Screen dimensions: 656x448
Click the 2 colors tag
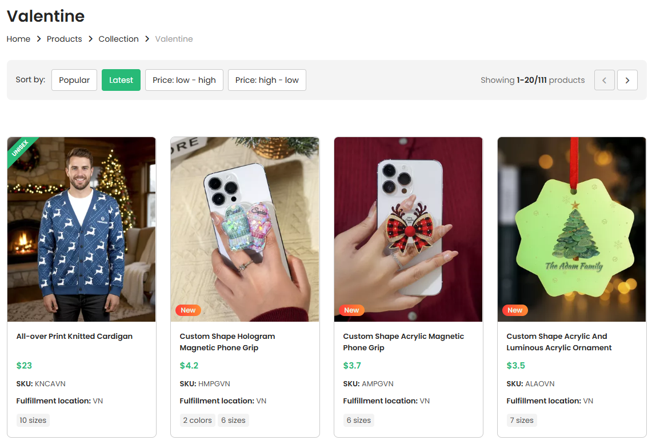(197, 420)
